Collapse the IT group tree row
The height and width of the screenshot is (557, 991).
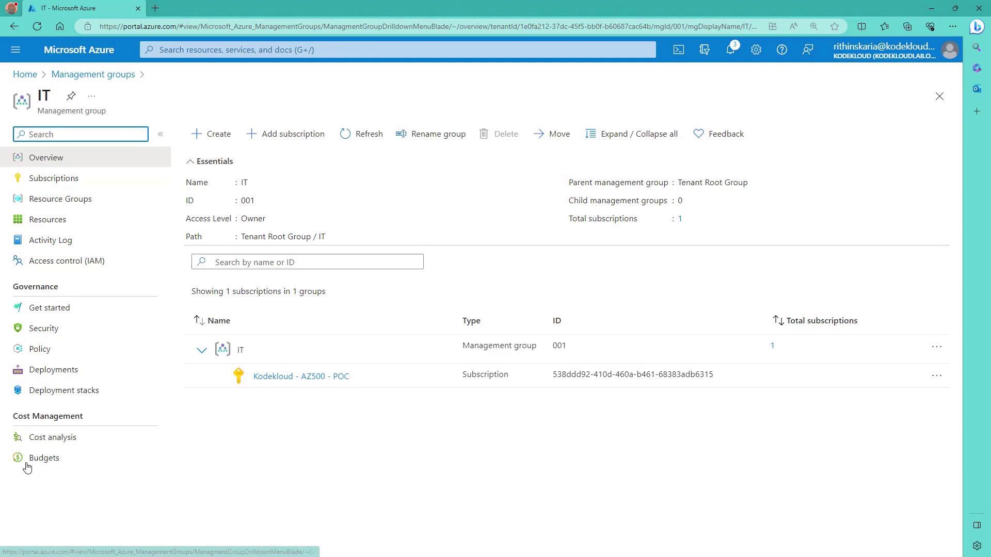[201, 350]
